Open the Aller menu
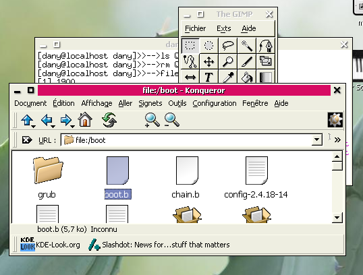363x275 pixels. point(125,103)
